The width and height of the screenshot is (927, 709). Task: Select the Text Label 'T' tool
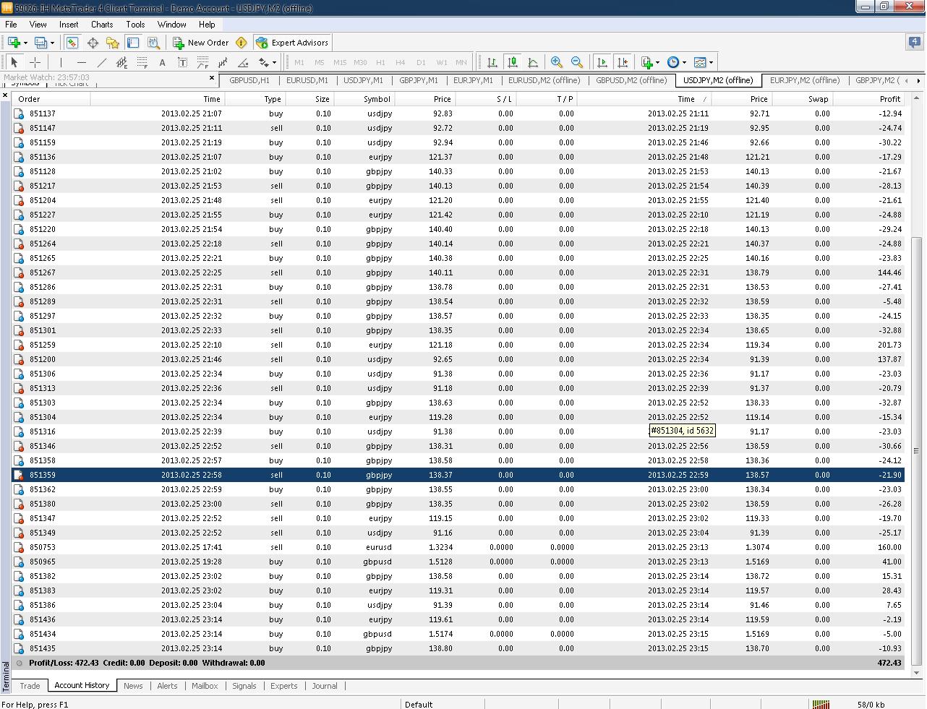click(x=182, y=62)
